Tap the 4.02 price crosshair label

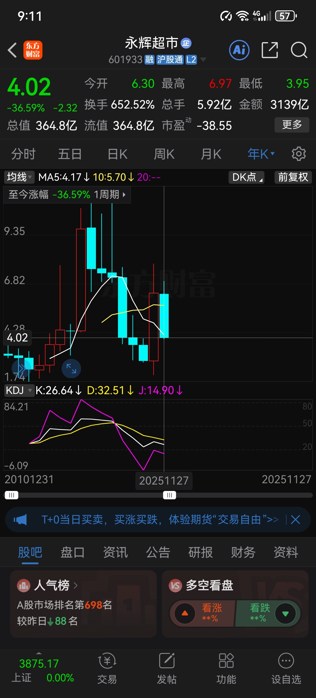[17, 338]
